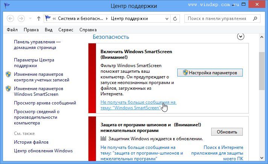Image resolution: width=268 pixels, height=164 pixels.
Task: Open the Сервис menu
Action: [66, 30]
